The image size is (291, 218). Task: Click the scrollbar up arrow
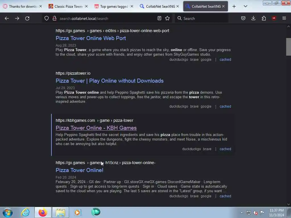click(x=288, y=26)
